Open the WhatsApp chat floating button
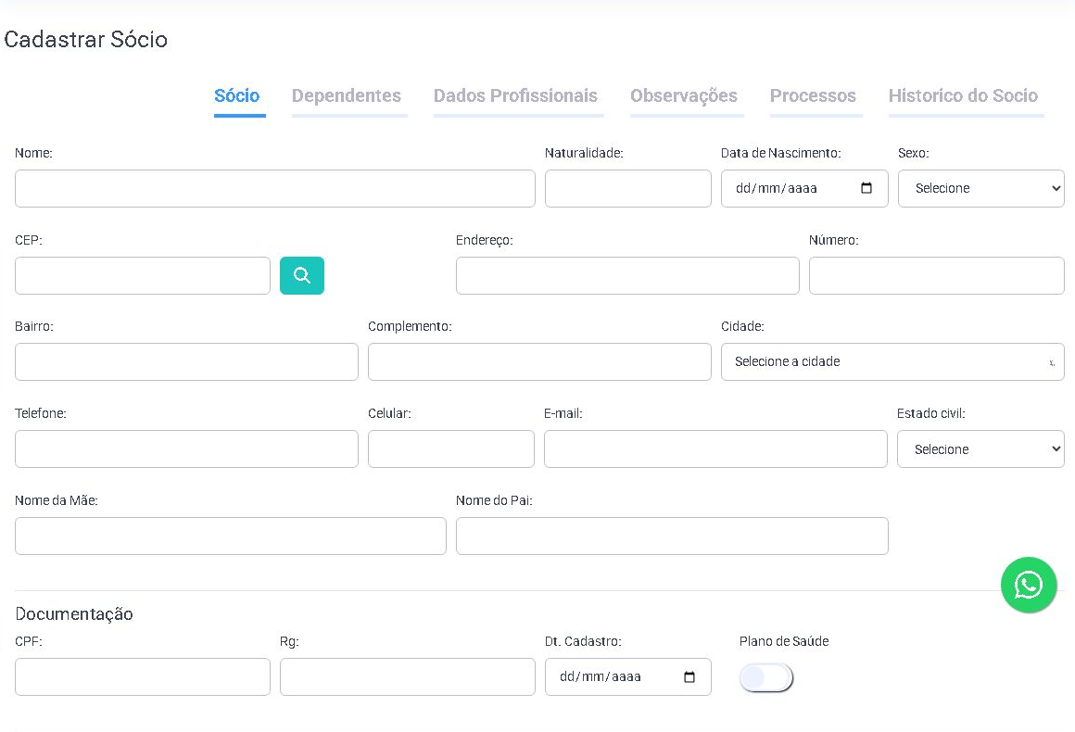The width and height of the screenshot is (1075, 732). (x=1029, y=585)
